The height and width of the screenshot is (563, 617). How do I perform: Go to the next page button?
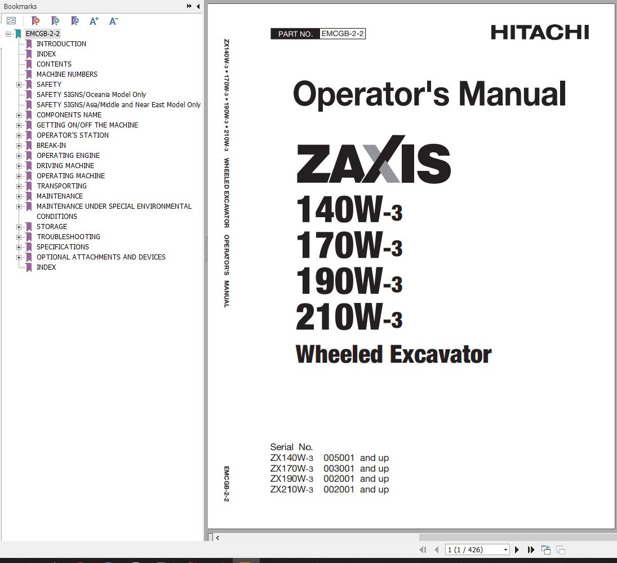tap(517, 549)
